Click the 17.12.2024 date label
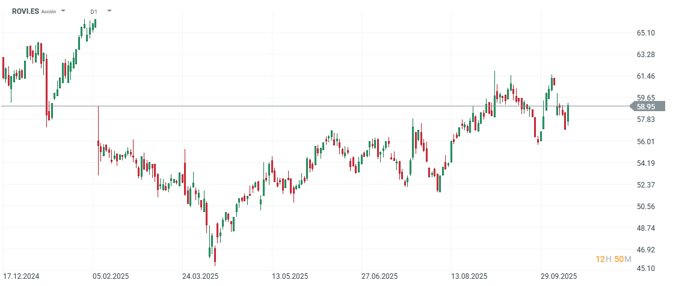Image resolution: width=673 pixels, height=286 pixels. [21, 276]
